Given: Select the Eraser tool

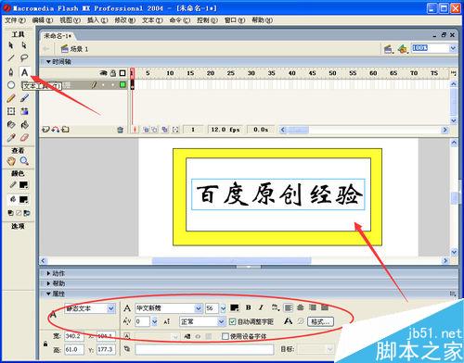Looking at the screenshot, I should coord(24,138).
